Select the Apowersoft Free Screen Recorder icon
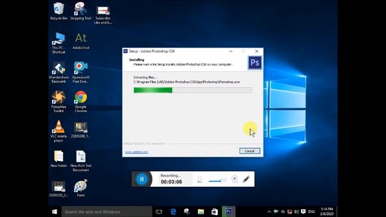386x217 pixels. (81, 72)
